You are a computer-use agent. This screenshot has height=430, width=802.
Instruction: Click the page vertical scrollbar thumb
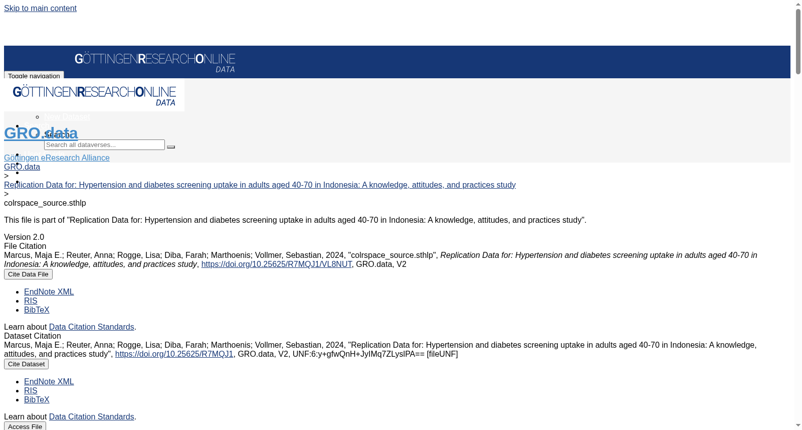click(x=798, y=41)
